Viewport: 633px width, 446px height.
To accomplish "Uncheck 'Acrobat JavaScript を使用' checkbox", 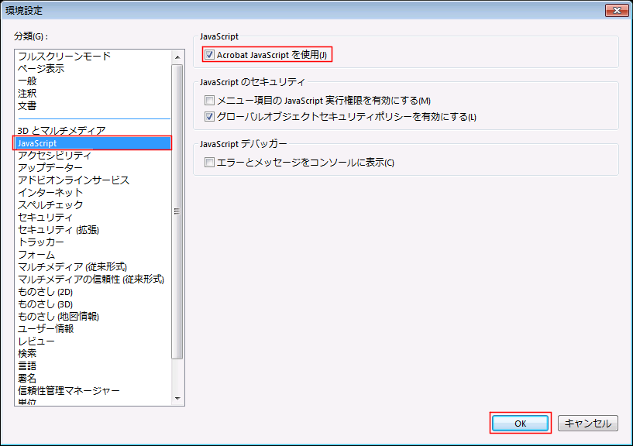I will point(209,55).
